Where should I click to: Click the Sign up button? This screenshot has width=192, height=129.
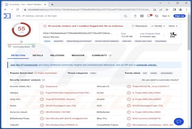pos(179,16)
